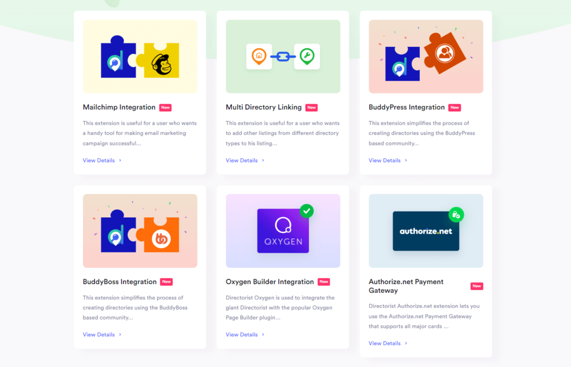Click the orange home location pin icon
Image resolution: width=571 pixels, height=367 pixels.
point(259,56)
